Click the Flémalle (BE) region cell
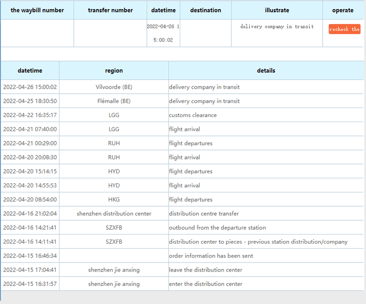The height and width of the screenshot is (304, 366). click(x=114, y=101)
